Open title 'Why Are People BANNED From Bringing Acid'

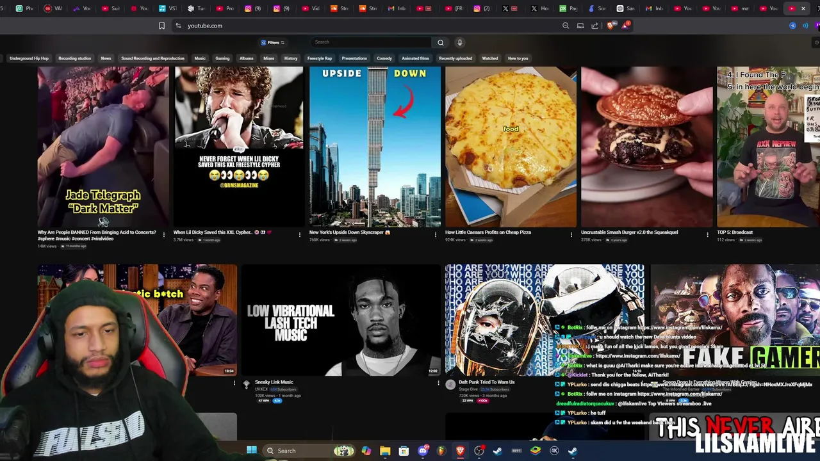coord(97,236)
